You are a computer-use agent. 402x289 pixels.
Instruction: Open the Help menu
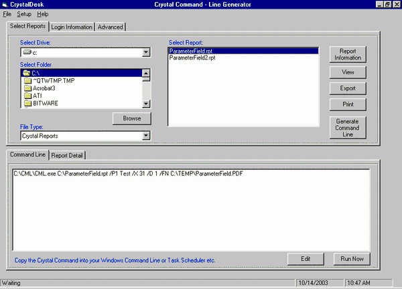[x=43, y=14]
